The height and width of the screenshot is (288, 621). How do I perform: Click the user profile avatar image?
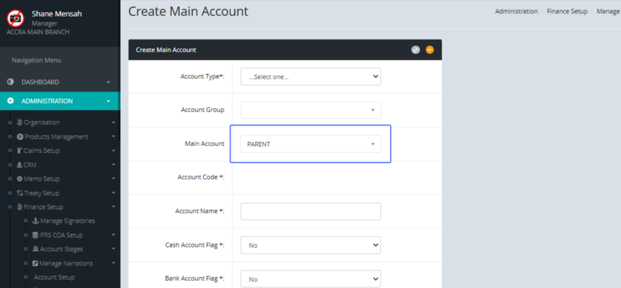(x=16, y=18)
